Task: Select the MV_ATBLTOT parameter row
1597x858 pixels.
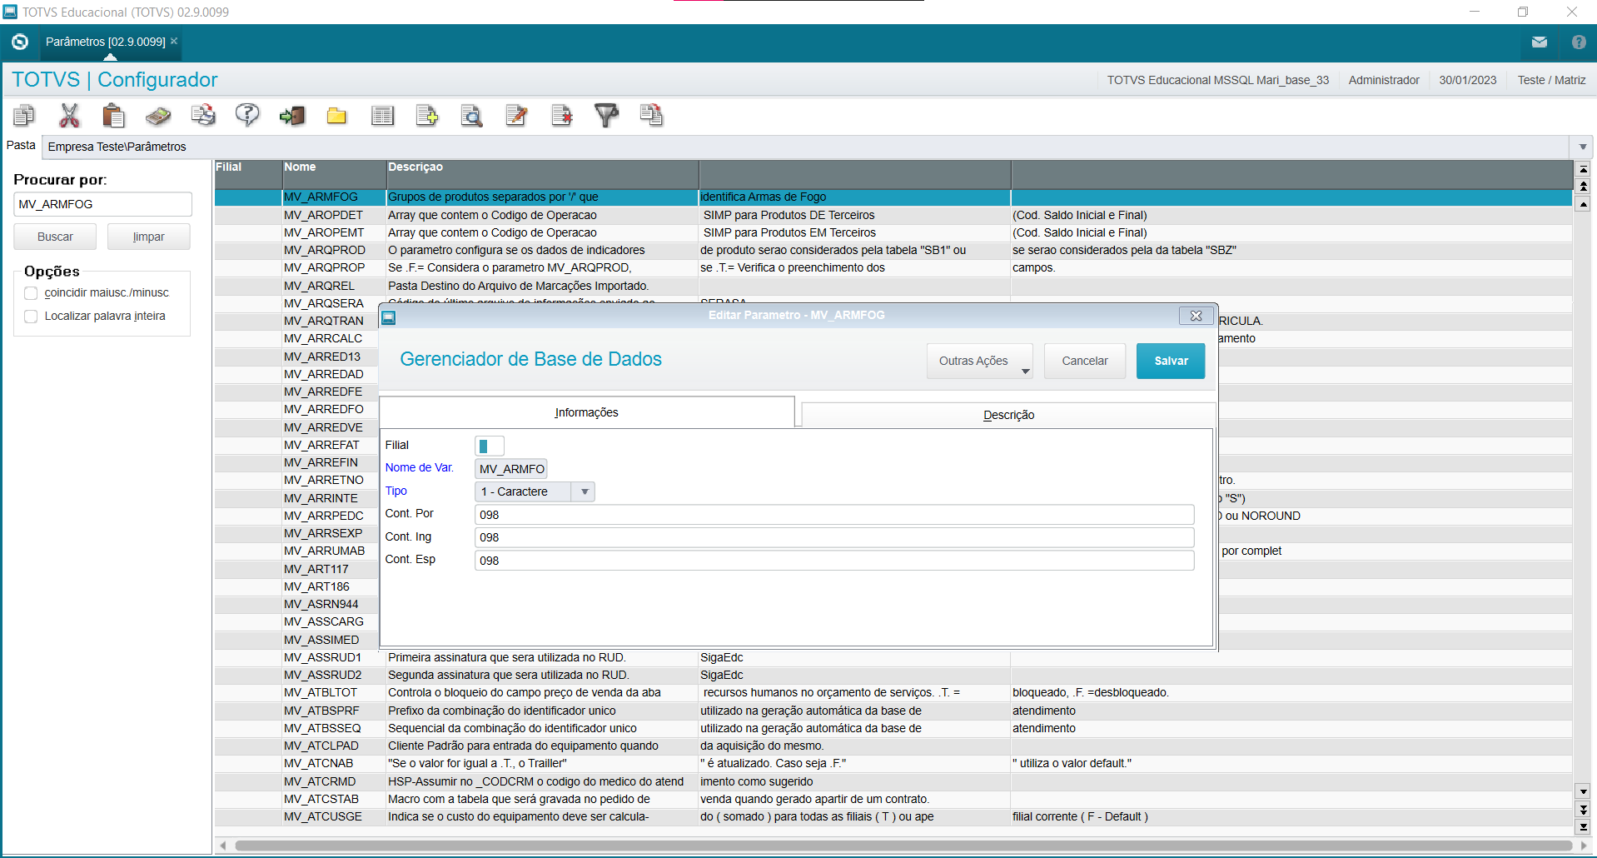Action: click(x=893, y=692)
